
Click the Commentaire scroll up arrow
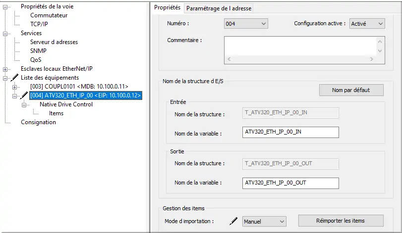[380, 42]
